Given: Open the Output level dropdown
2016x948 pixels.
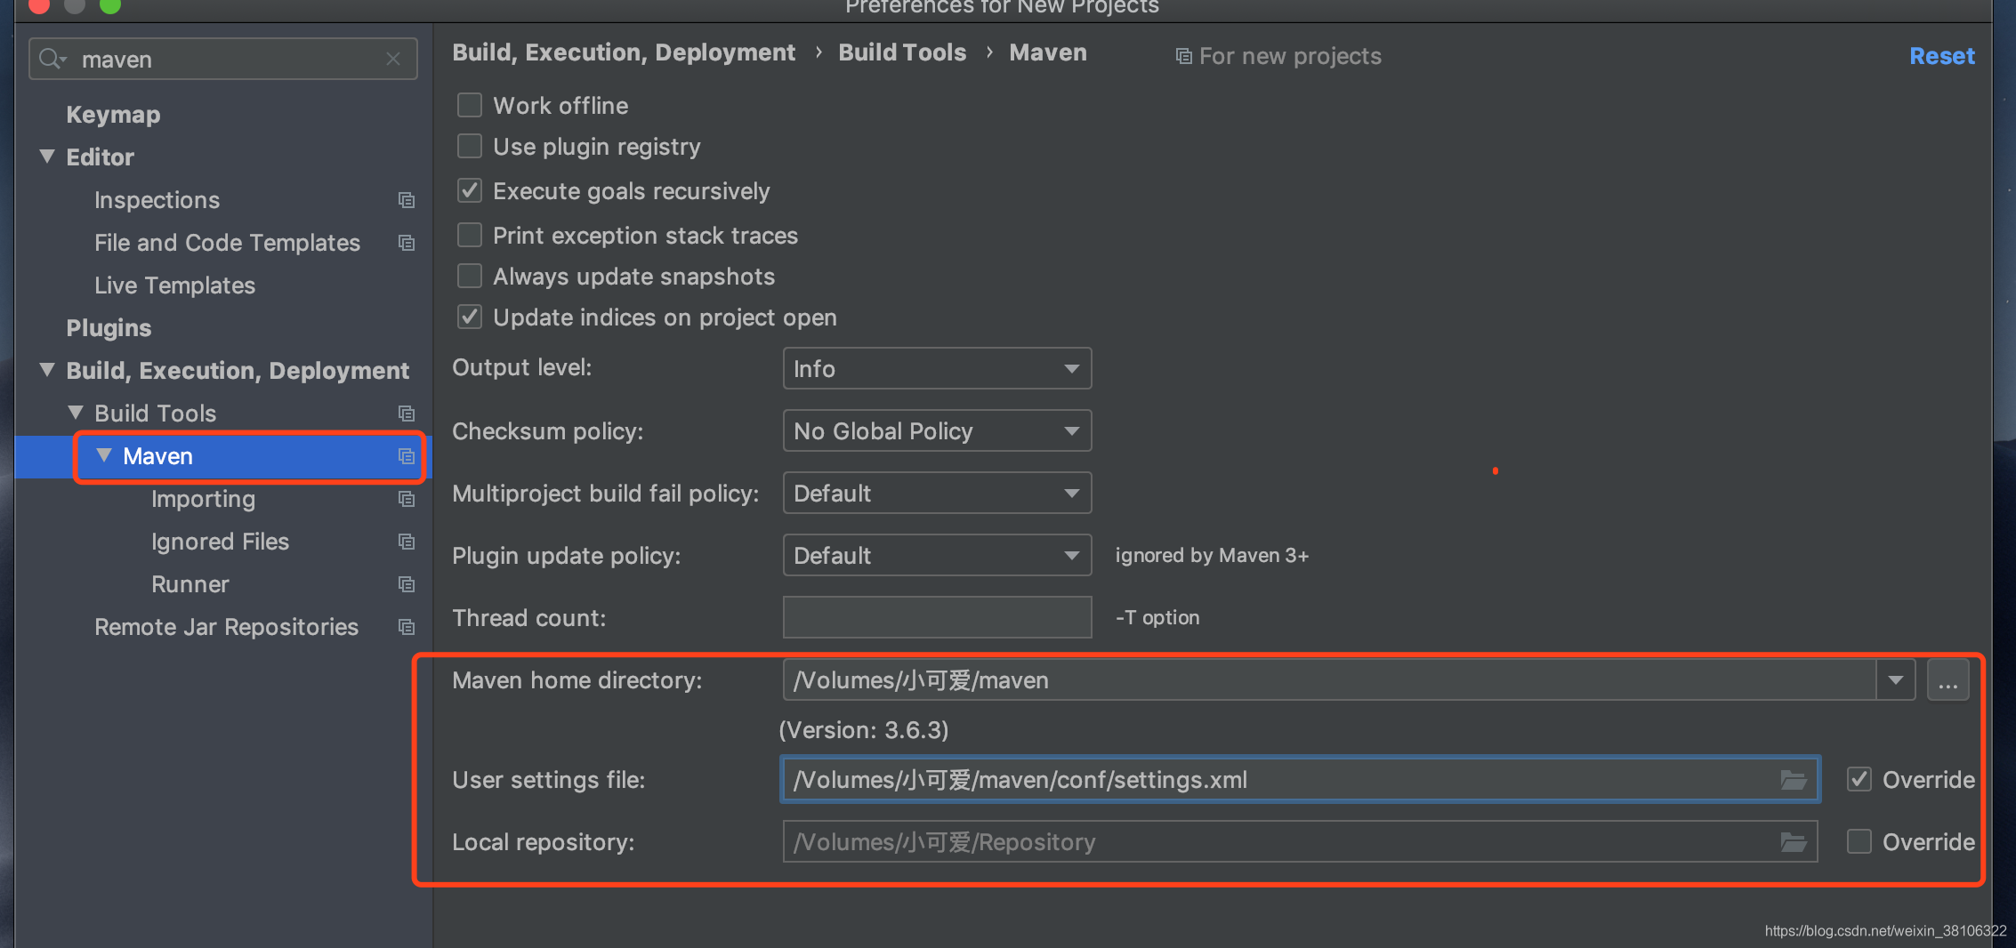Looking at the screenshot, I should point(937,368).
